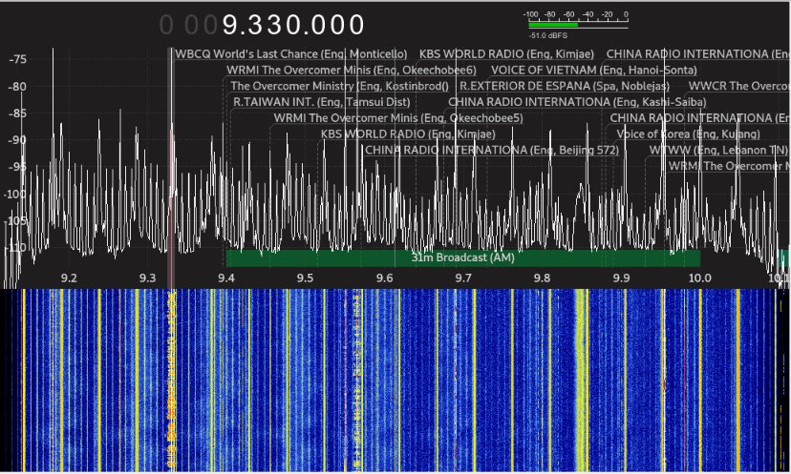Tune to WRMI Overcomer Minis Okeechobee6 bookmark
Screen dimensions: 791x474
(x=352, y=70)
